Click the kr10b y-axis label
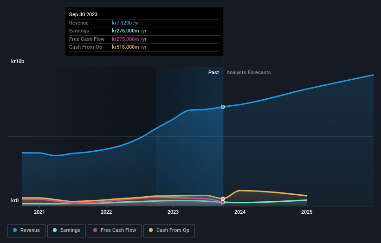This screenshot has width=381, height=243. pos(18,61)
